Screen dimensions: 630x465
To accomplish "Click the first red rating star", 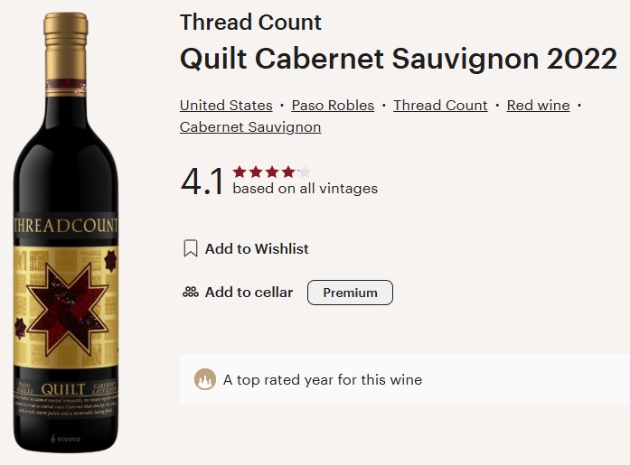I will [240, 172].
